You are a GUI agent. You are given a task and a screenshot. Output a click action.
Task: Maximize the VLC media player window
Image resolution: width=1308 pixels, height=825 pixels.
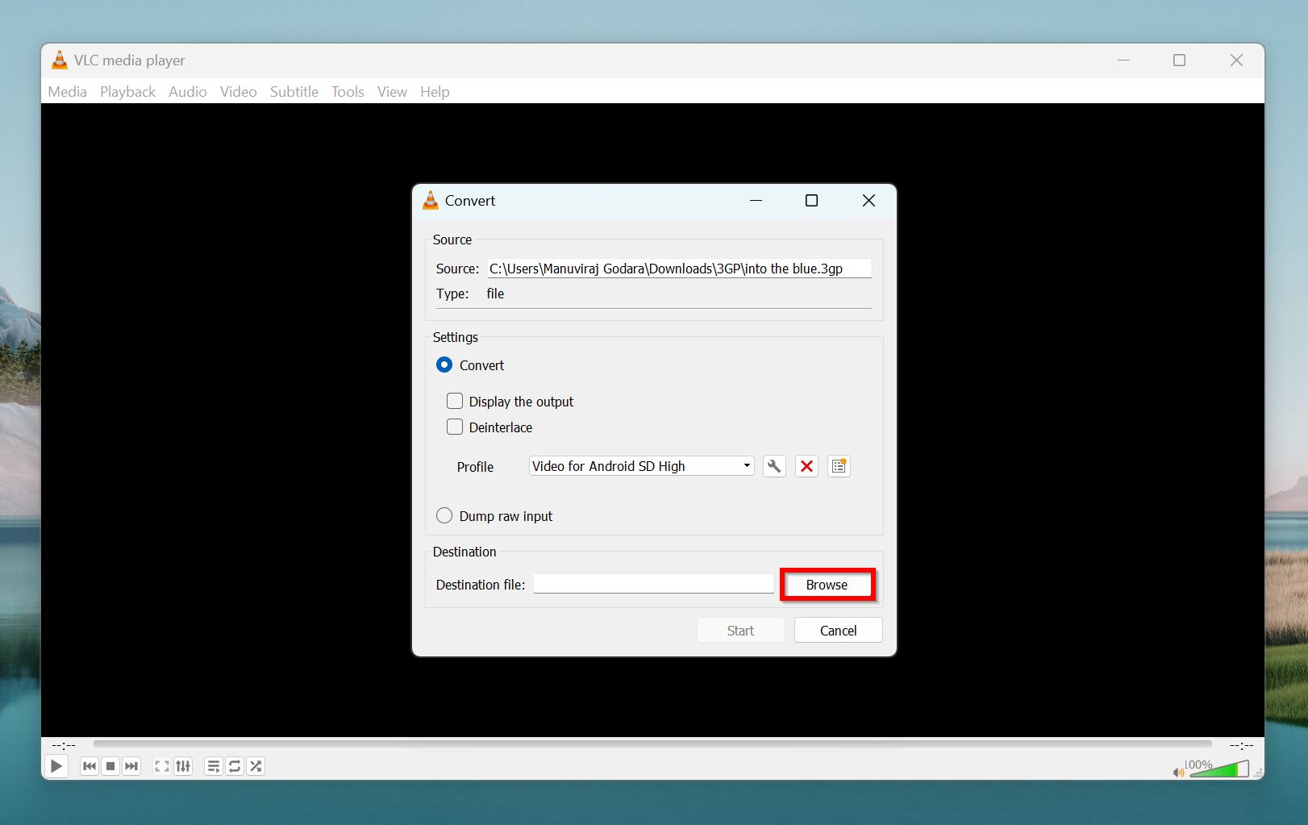[x=1179, y=60]
